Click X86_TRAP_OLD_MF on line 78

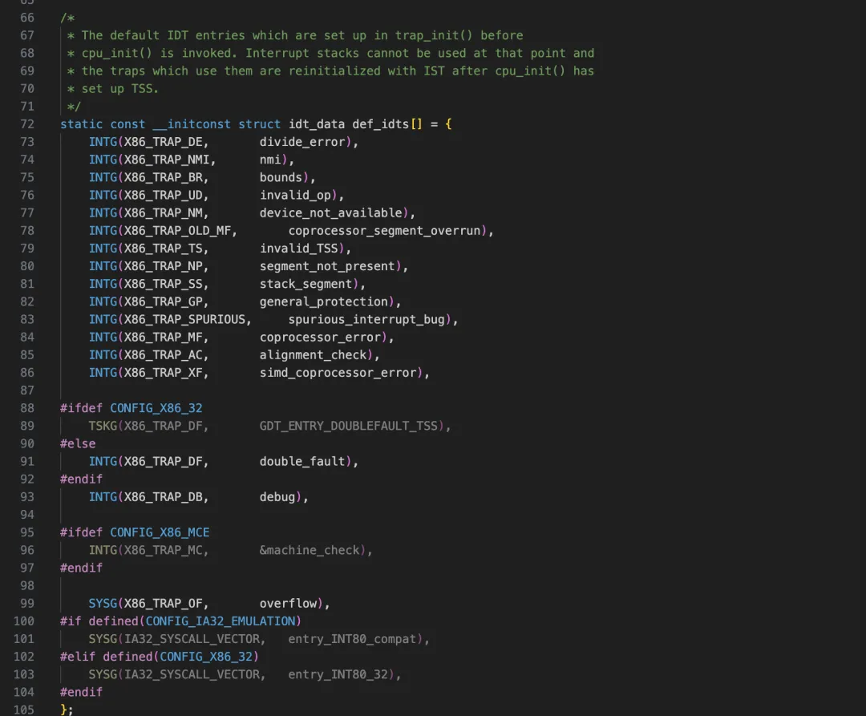click(x=177, y=231)
